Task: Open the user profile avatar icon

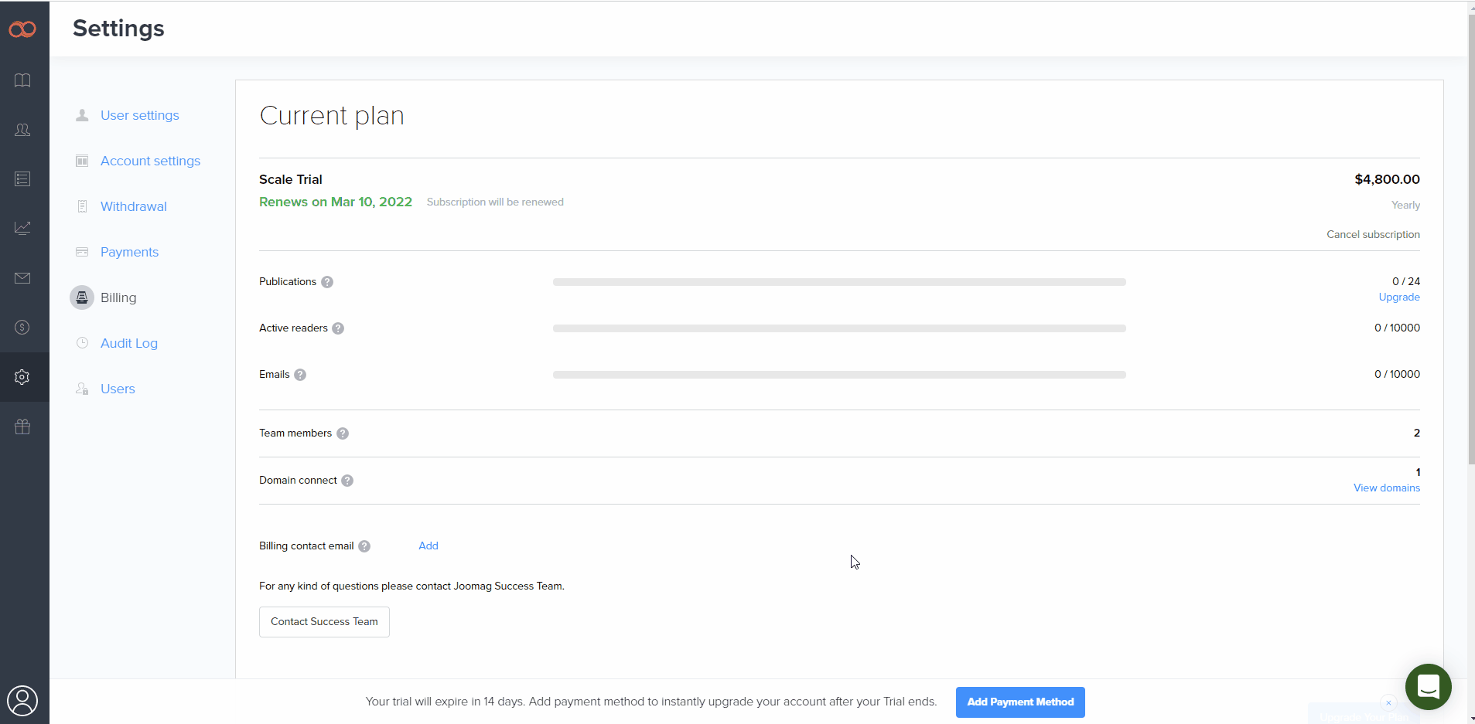Action: tap(22, 701)
